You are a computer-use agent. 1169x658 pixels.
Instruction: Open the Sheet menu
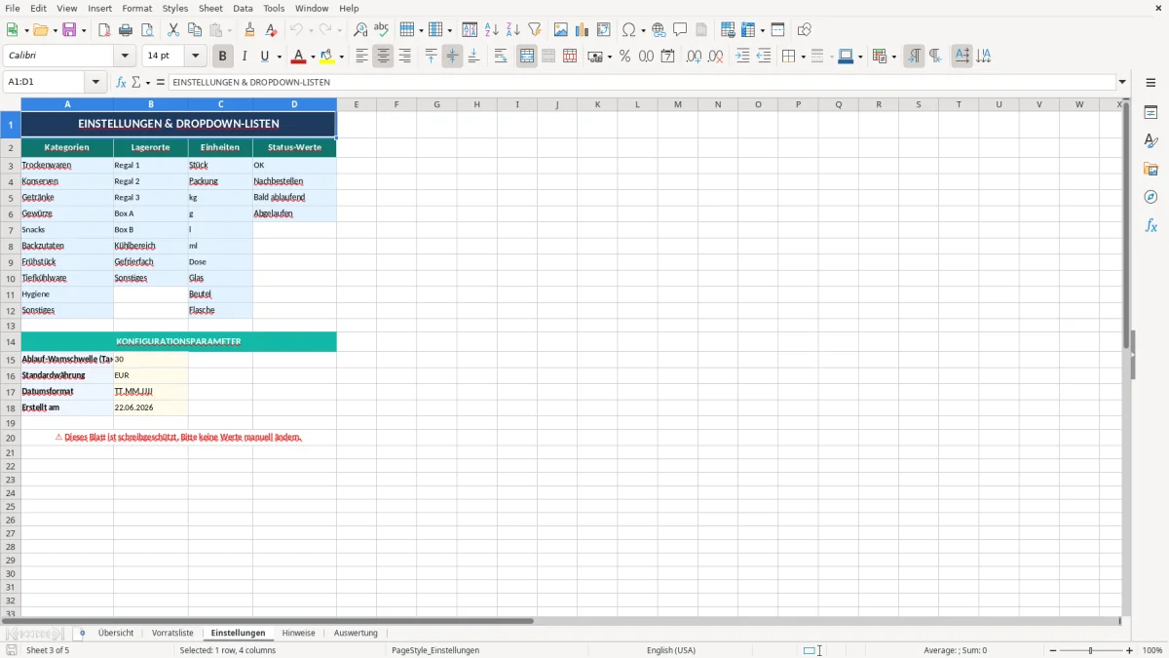210,8
